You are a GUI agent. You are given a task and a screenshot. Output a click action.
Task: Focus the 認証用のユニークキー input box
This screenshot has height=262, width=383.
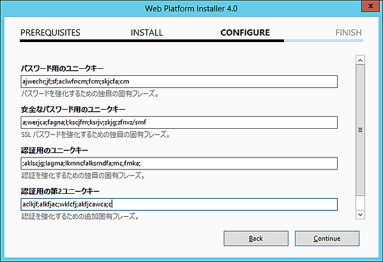(x=178, y=163)
